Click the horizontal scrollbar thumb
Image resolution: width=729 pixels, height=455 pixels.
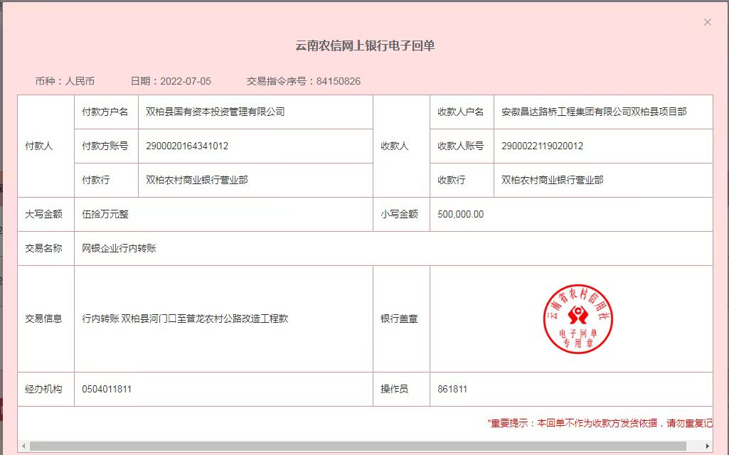356,446
